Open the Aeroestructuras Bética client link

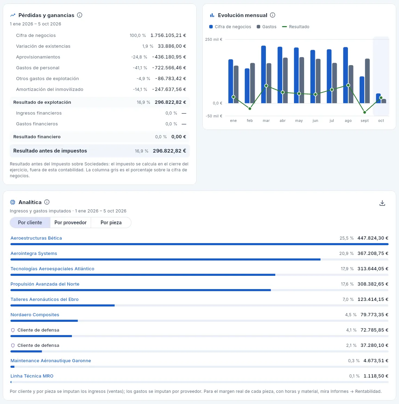(x=36, y=238)
